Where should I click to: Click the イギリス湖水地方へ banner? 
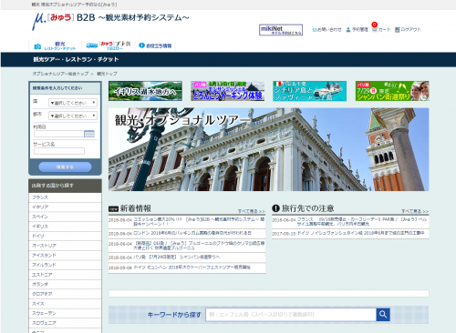tap(145, 91)
